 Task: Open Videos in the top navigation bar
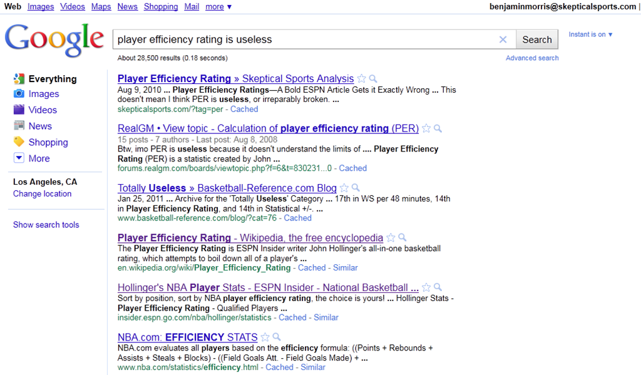pyautogui.click(x=73, y=7)
